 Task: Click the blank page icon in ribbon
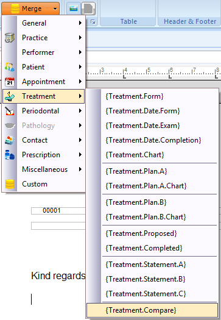point(88,9)
